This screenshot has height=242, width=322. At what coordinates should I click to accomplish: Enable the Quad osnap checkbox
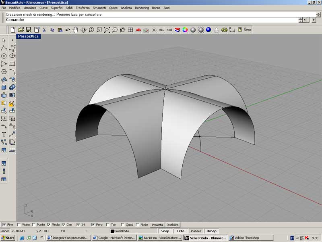tap(122, 225)
